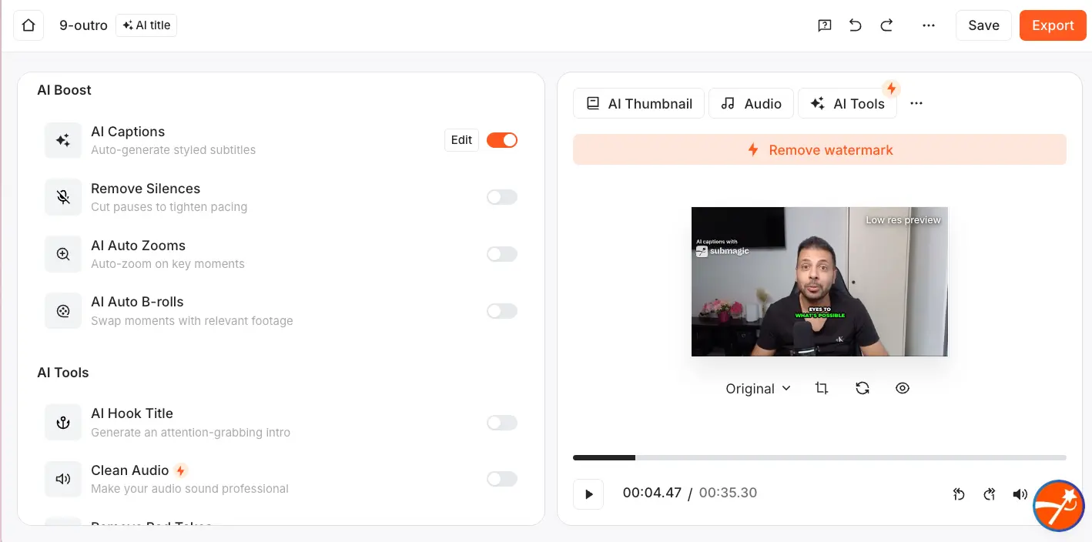Click the Home icon in the top bar

[28, 25]
